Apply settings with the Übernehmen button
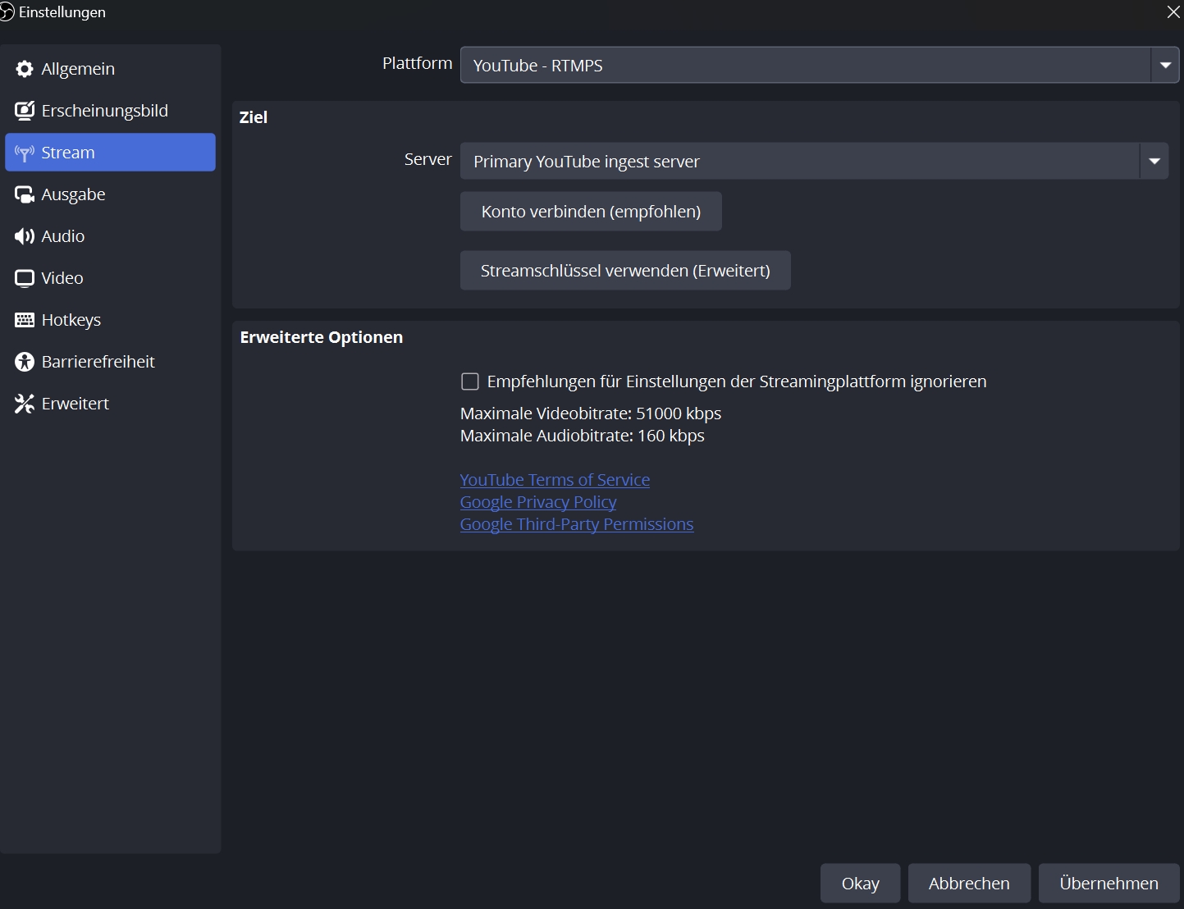 (1109, 884)
